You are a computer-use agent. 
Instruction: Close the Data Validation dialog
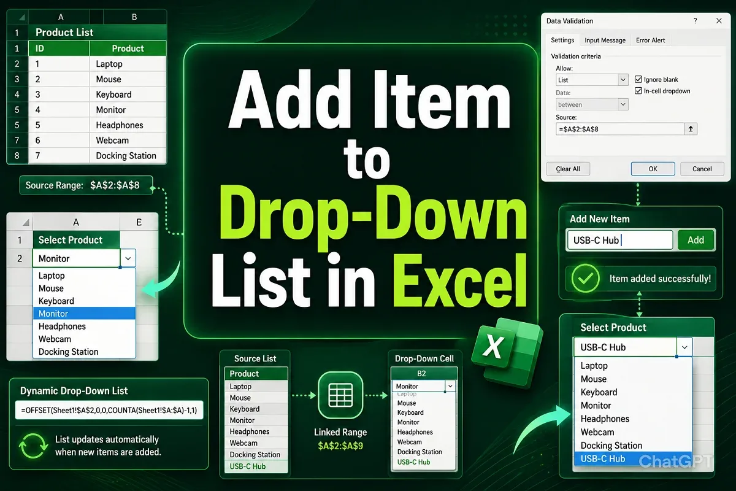pyautogui.click(x=719, y=21)
